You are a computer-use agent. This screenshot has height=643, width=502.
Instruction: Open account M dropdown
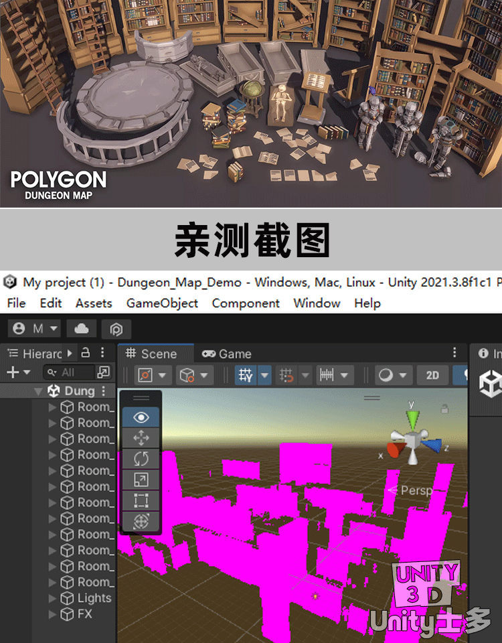tap(34, 328)
